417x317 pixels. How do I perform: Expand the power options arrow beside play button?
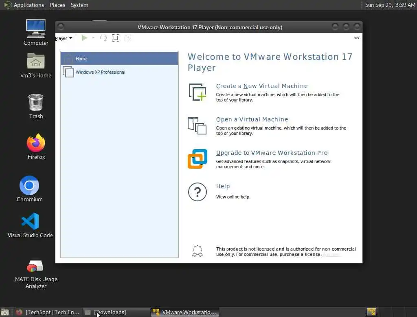click(x=93, y=38)
